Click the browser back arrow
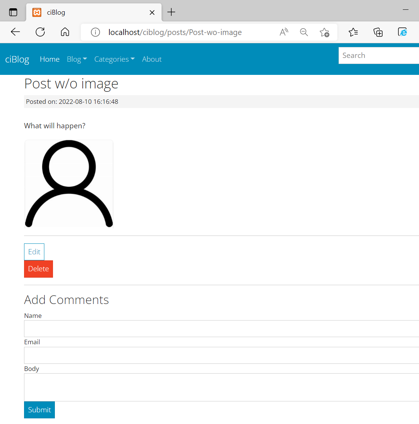This screenshot has height=424, width=419. pyautogui.click(x=15, y=32)
